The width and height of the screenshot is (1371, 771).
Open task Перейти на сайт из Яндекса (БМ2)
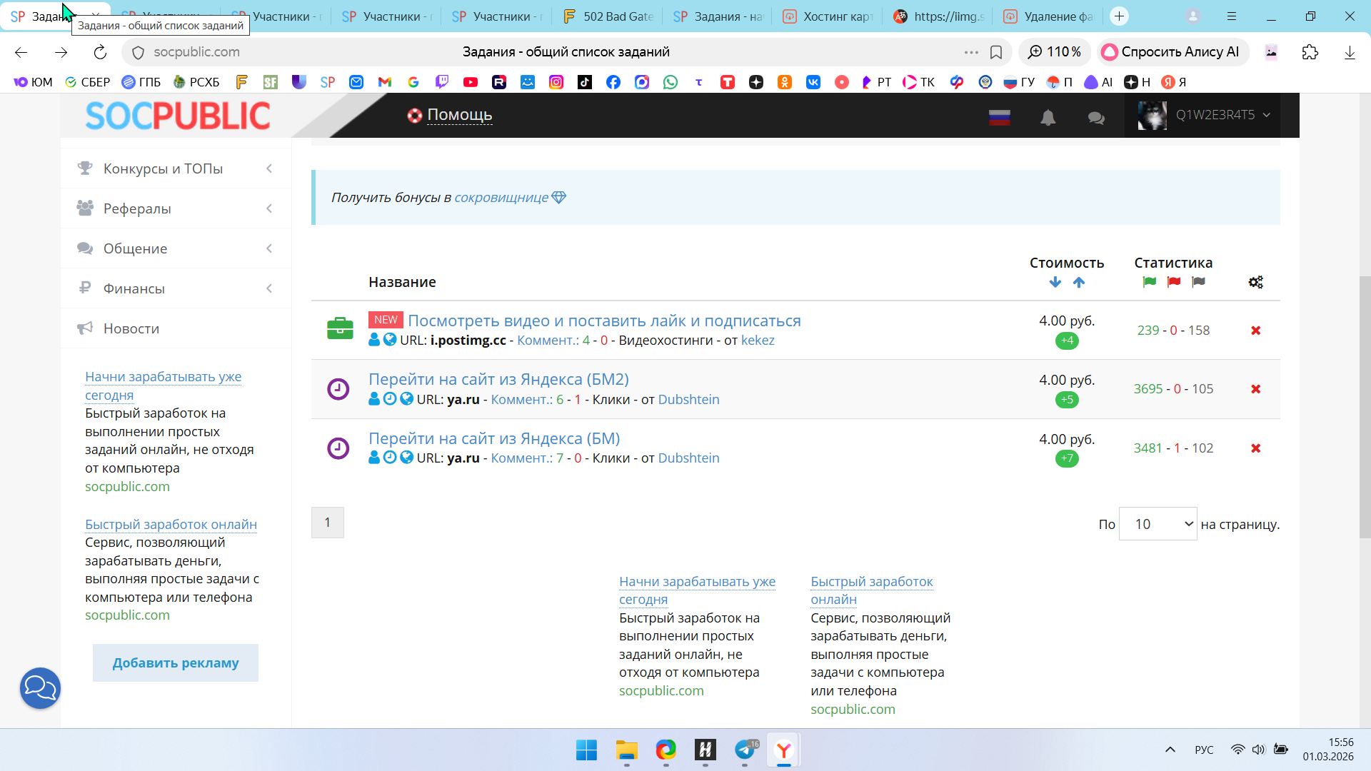tap(498, 379)
